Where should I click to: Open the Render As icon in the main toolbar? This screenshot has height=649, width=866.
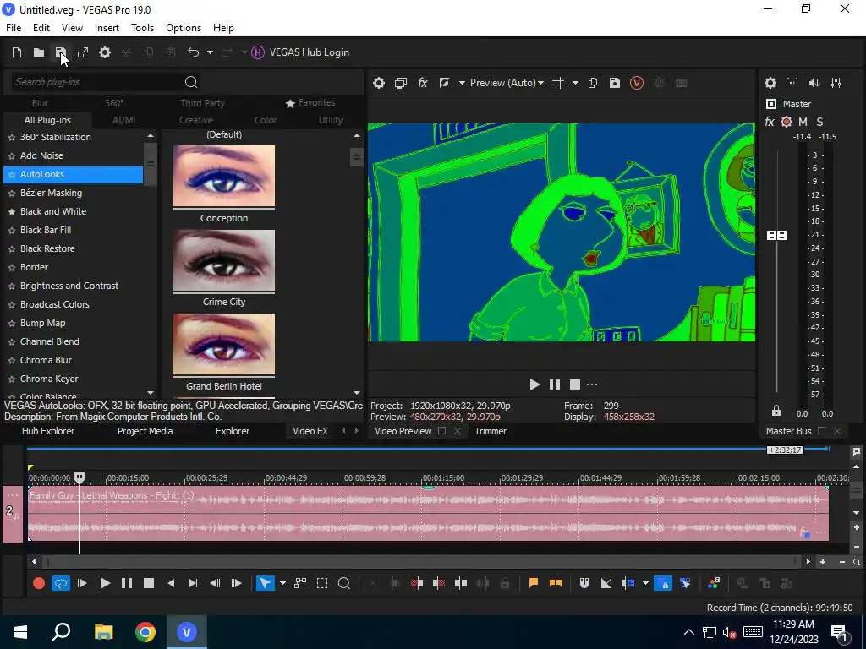83,52
